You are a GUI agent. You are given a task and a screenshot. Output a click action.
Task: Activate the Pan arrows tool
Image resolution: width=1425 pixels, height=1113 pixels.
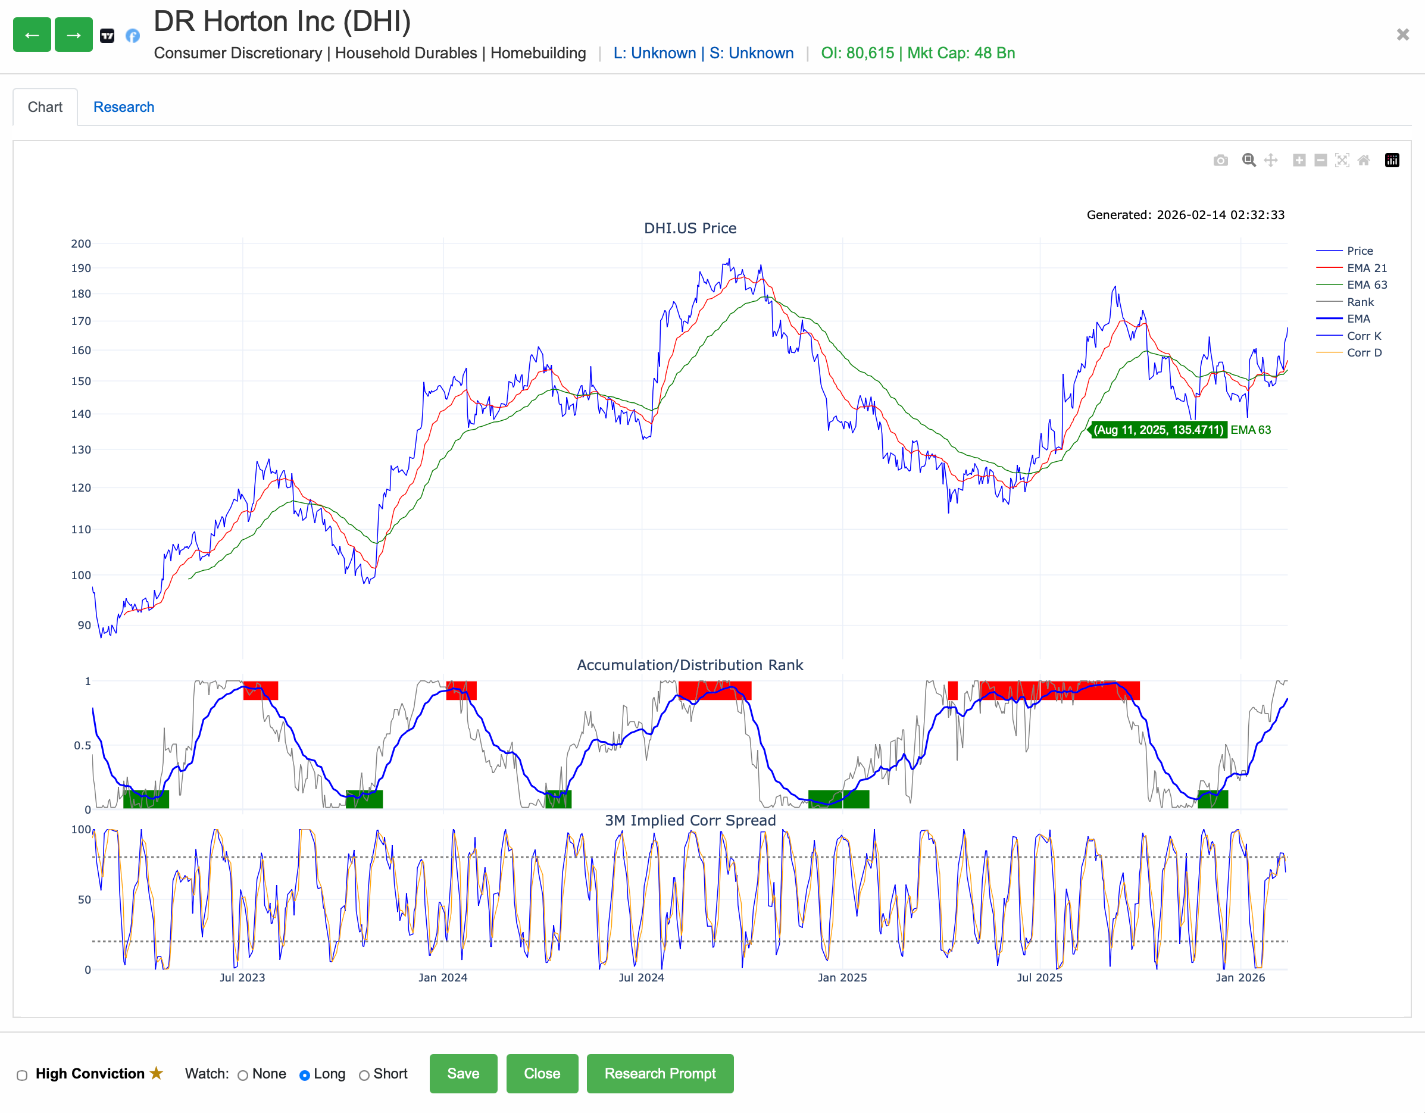pyautogui.click(x=1270, y=161)
